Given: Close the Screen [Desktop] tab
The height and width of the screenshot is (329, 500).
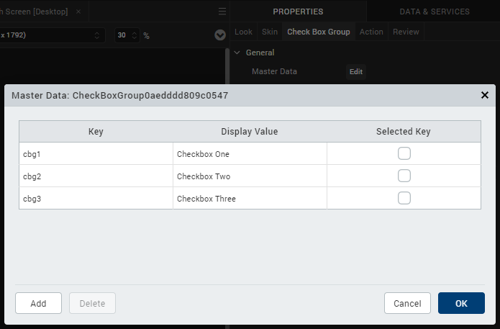Looking at the screenshot, I should point(78,12).
